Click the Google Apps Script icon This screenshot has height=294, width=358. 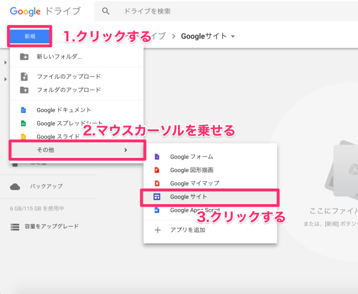157,210
